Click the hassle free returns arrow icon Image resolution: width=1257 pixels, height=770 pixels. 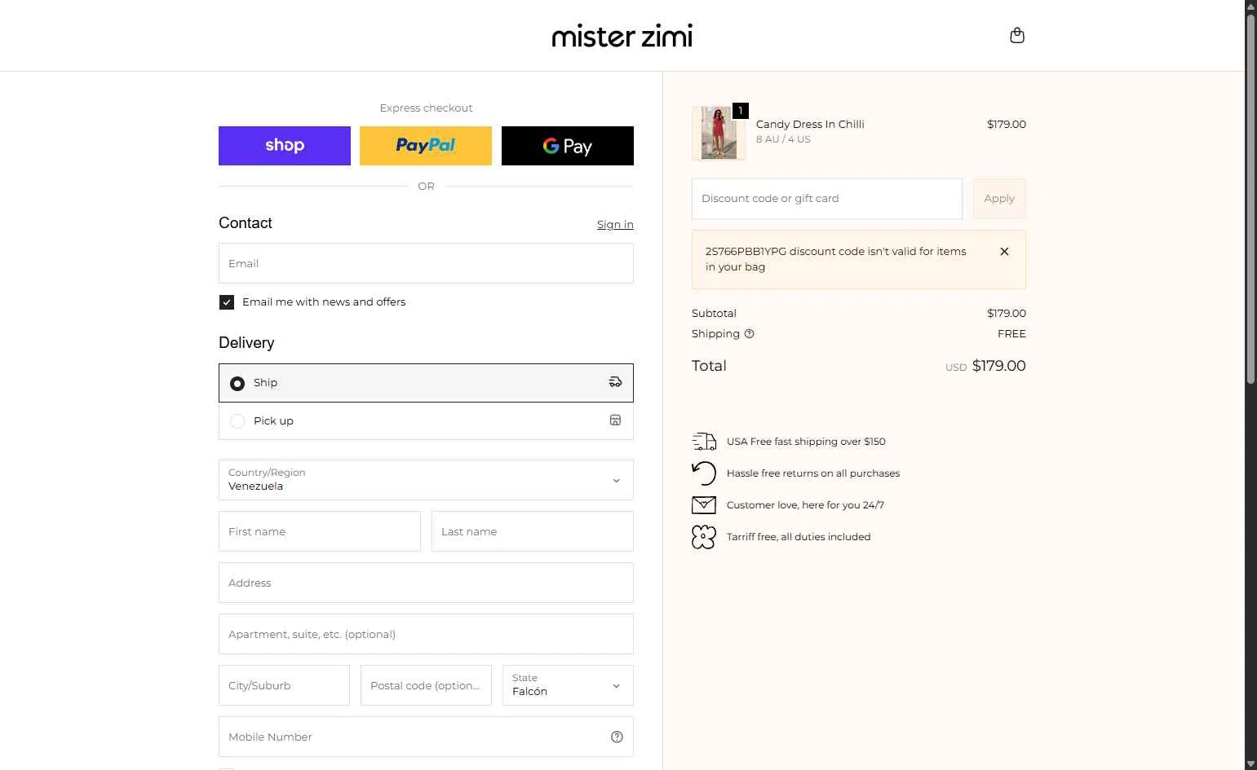704,473
